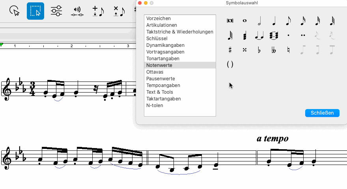Click the a tempo marking in score
Image resolution: width=347 pixels, height=189 pixels.
pyautogui.click(x=272, y=139)
